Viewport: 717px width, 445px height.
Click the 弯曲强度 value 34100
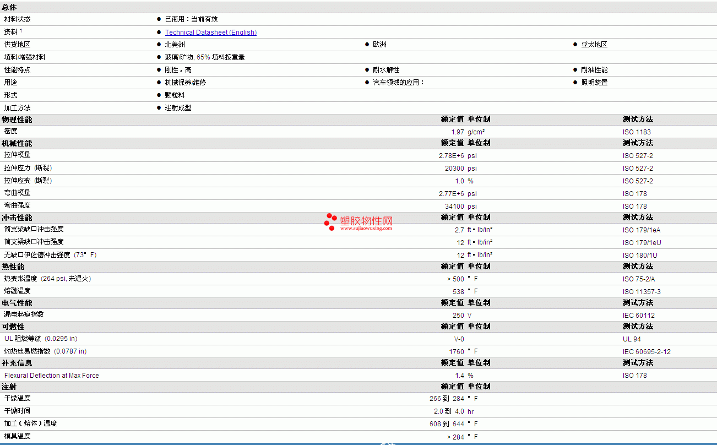tap(454, 207)
